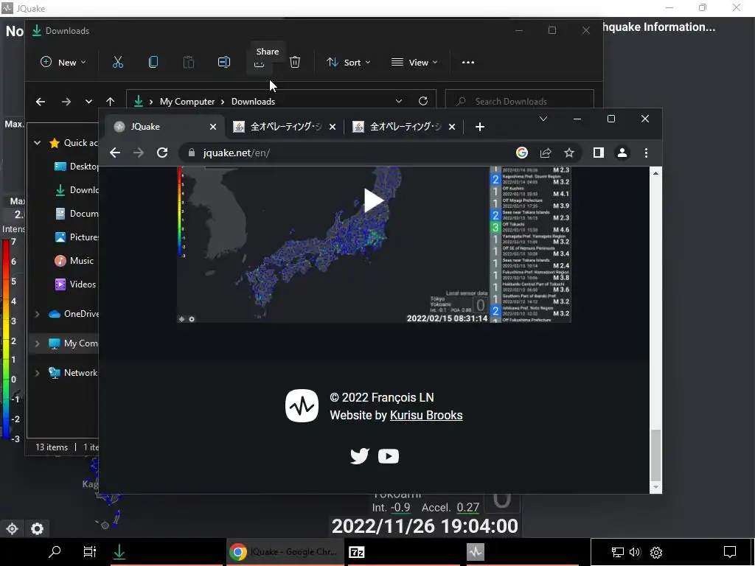Go up one folder level in Explorer
The height and width of the screenshot is (566, 755).
(111, 102)
